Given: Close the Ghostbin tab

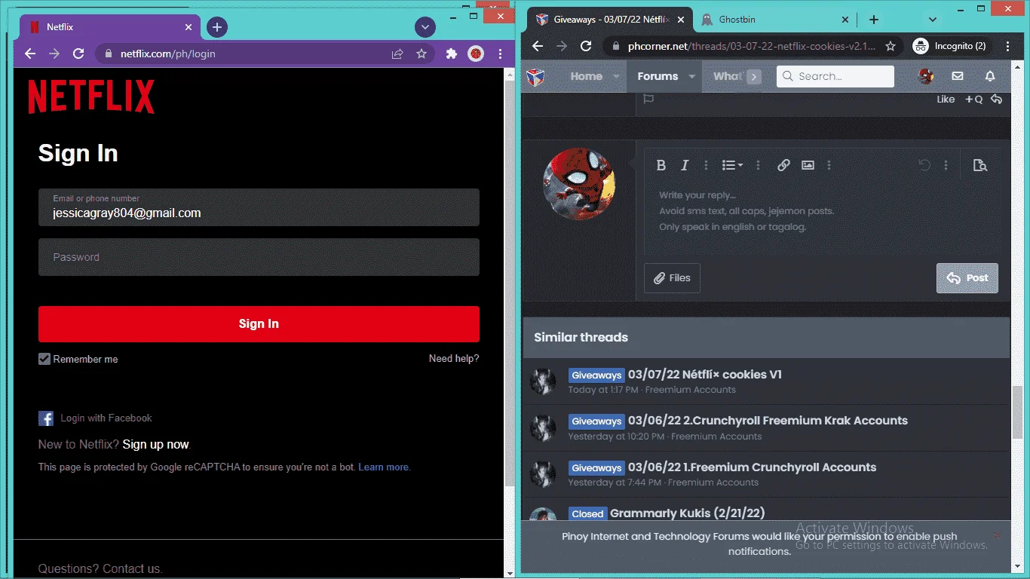Looking at the screenshot, I should coord(845,20).
